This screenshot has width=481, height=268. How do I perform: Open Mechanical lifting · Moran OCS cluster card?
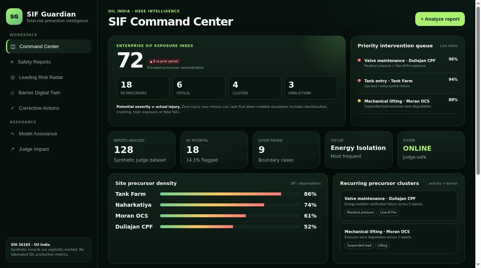point(399,239)
